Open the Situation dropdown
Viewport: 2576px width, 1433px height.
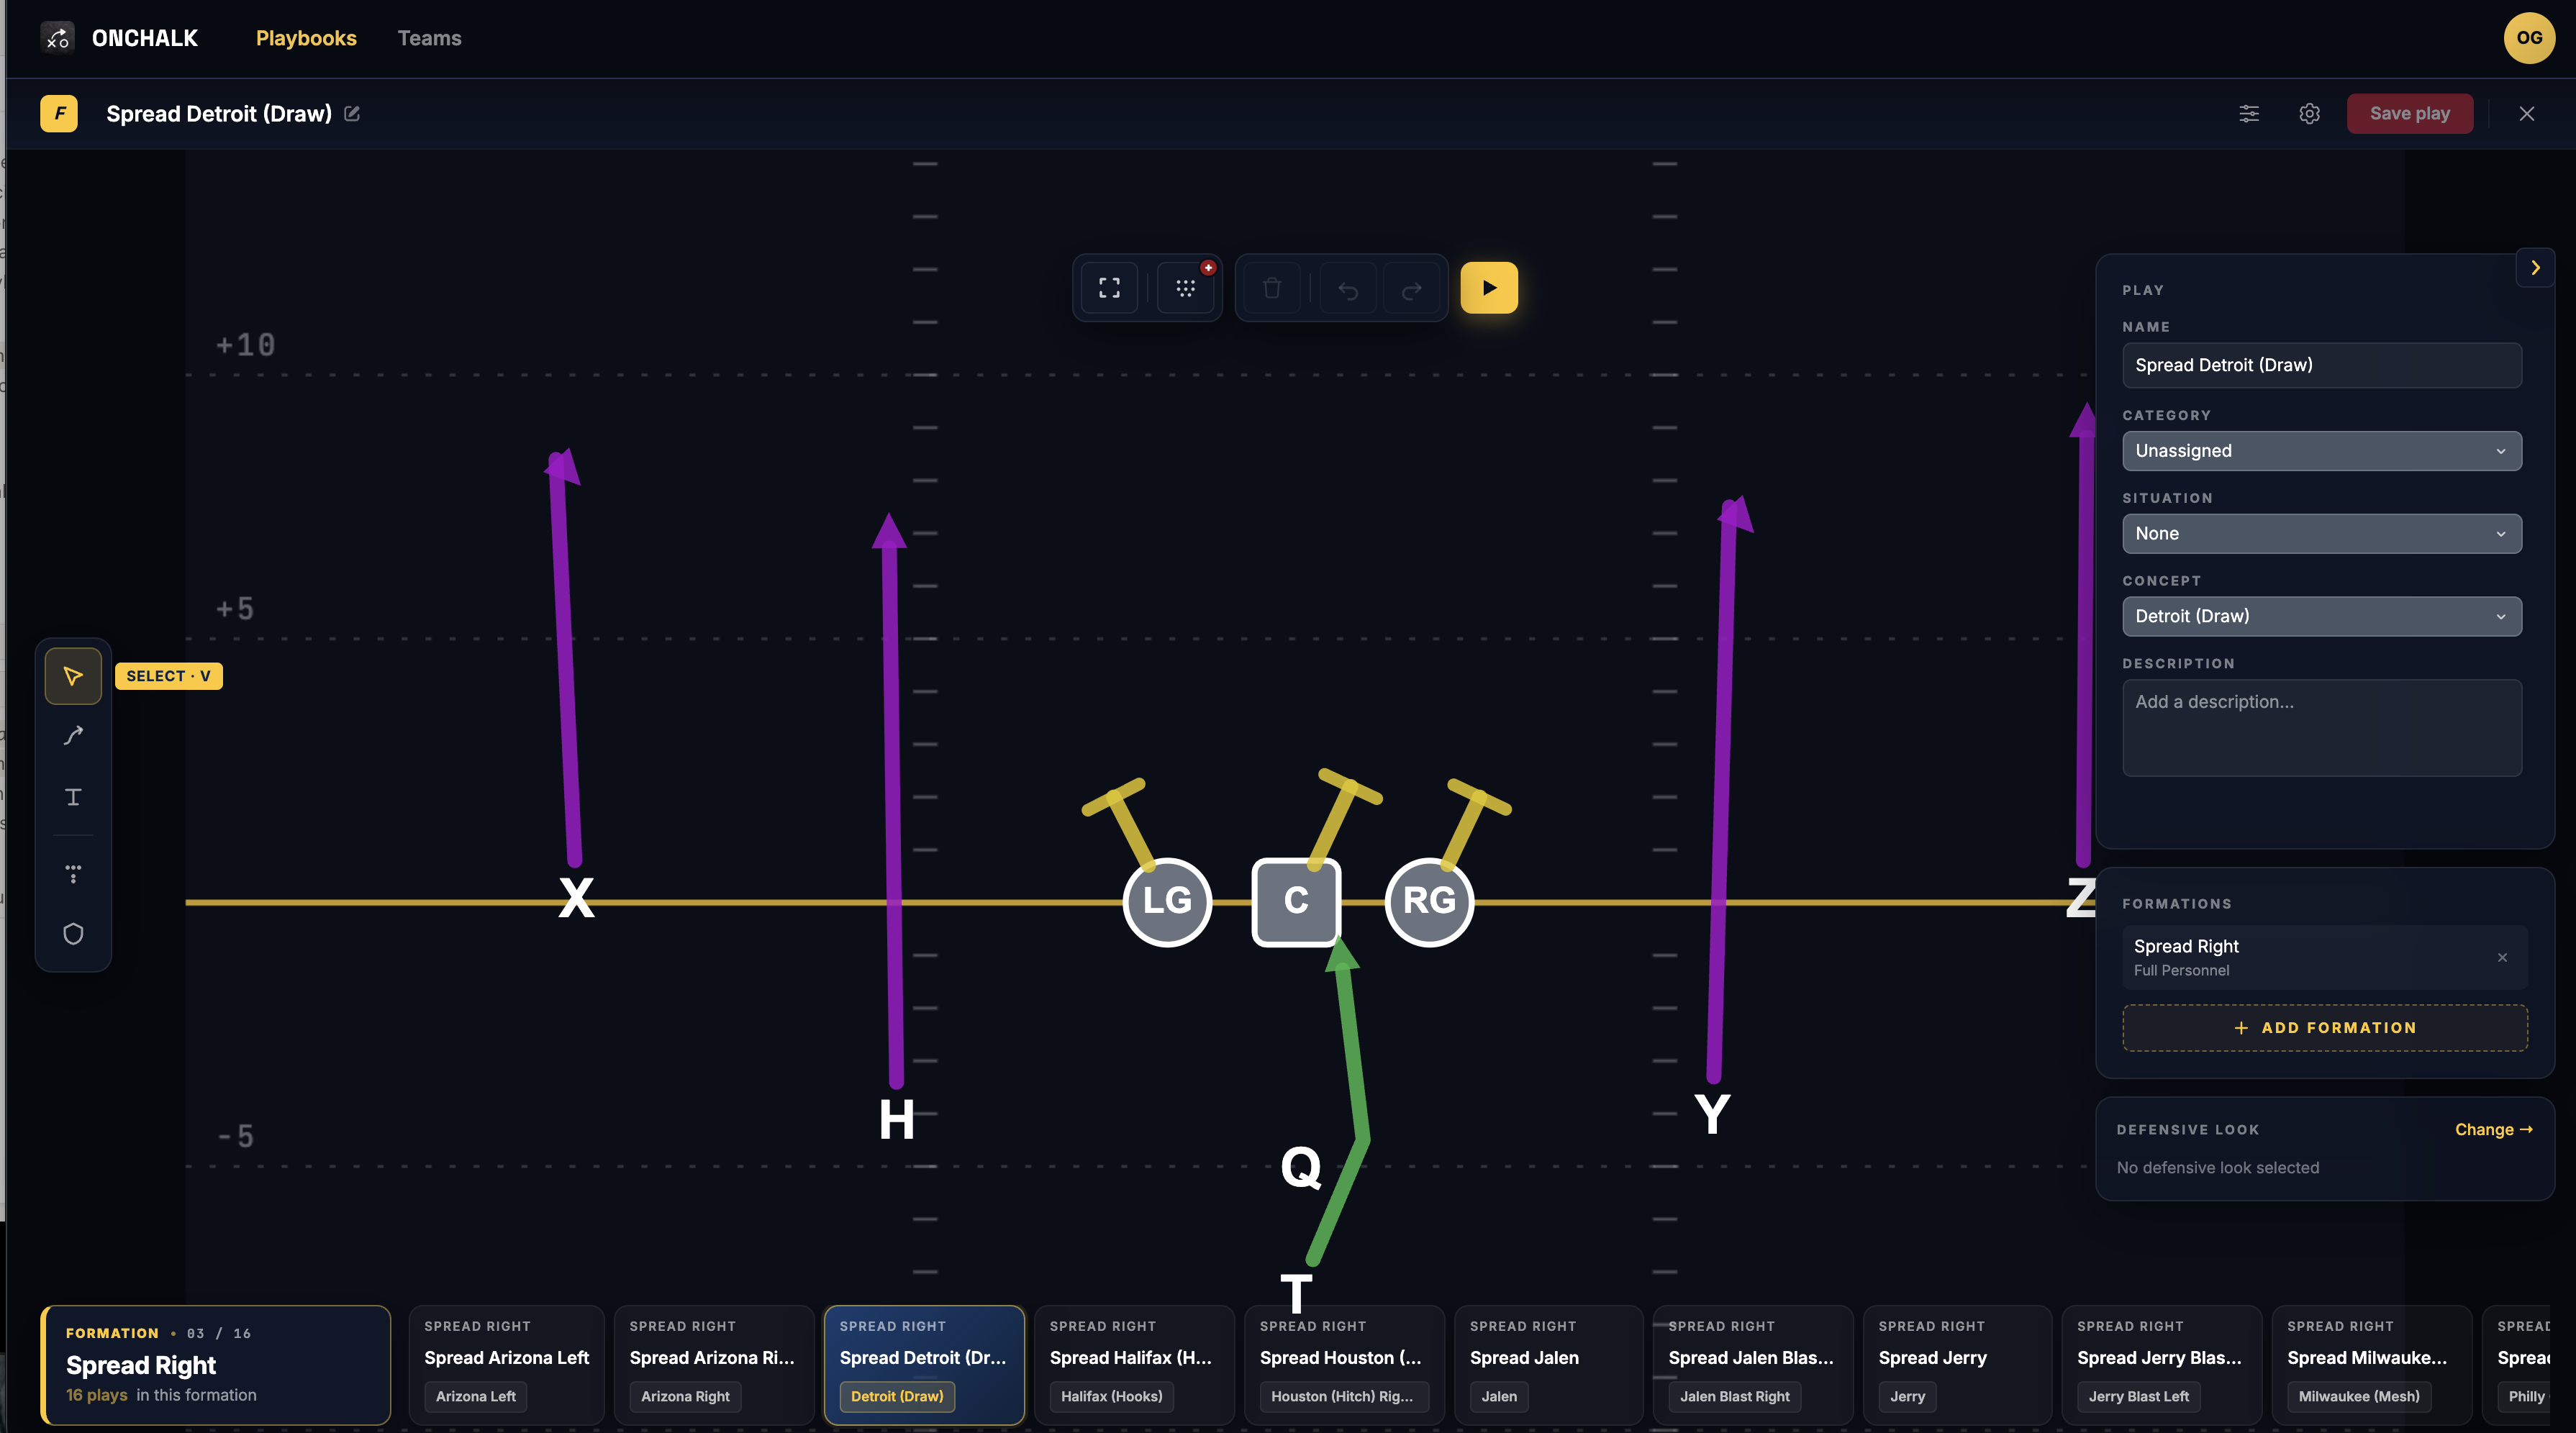[2322, 534]
